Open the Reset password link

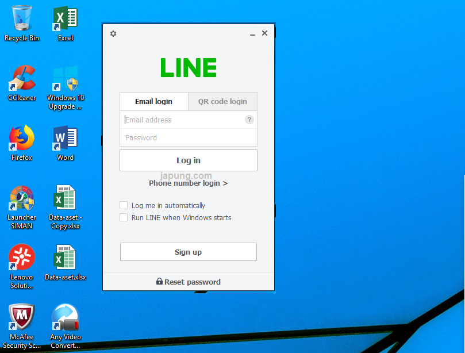(189, 282)
